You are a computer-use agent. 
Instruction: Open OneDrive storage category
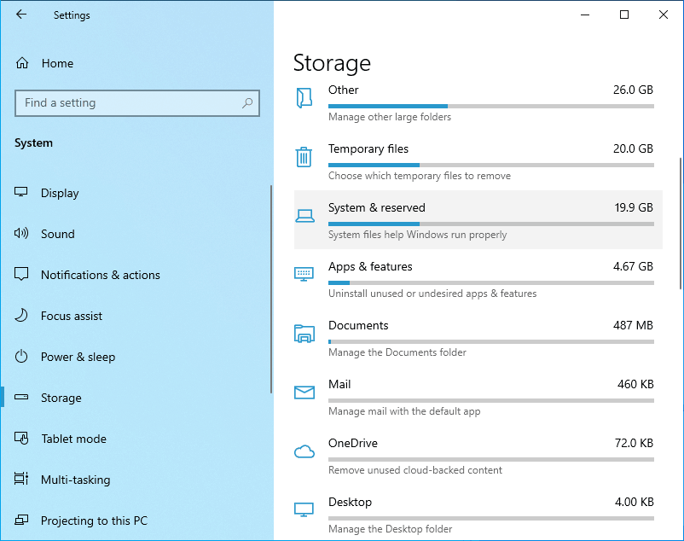pyautogui.click(x=478, y=455)
